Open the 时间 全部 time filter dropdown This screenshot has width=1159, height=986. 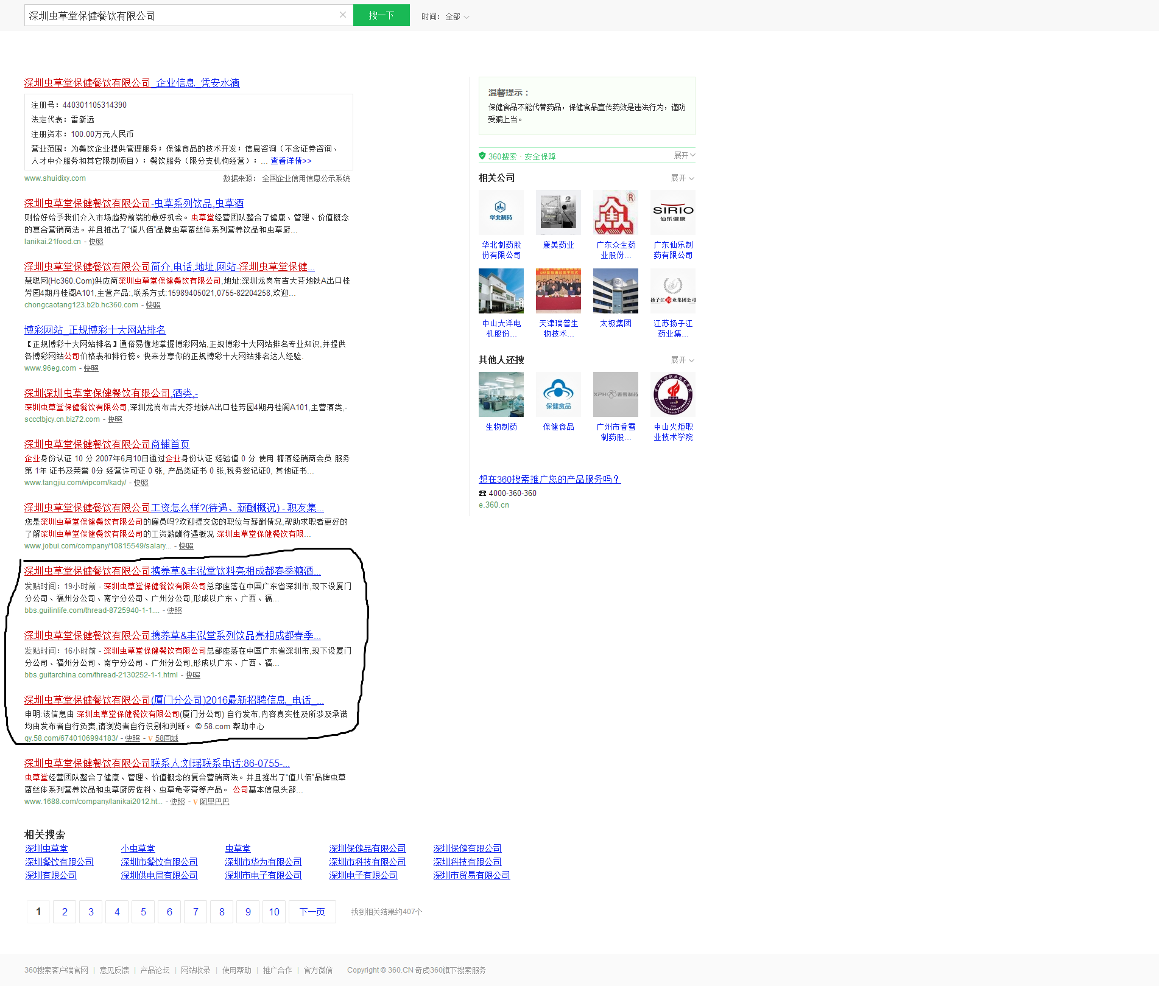(x=445, y=16)
